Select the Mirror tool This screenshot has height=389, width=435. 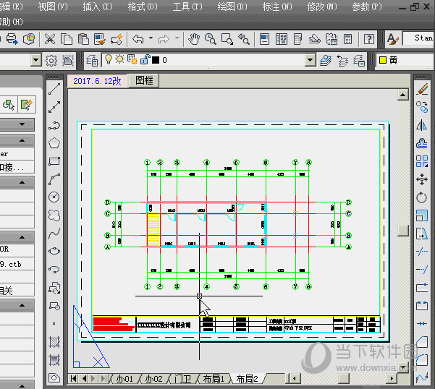[x=422, y=125]
